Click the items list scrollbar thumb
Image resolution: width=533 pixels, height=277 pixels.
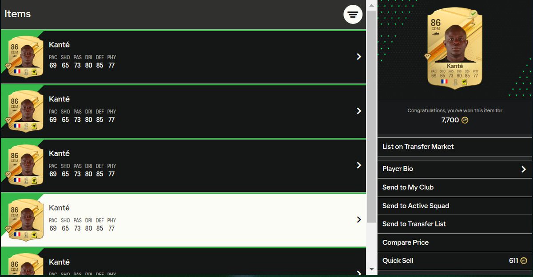372,116
